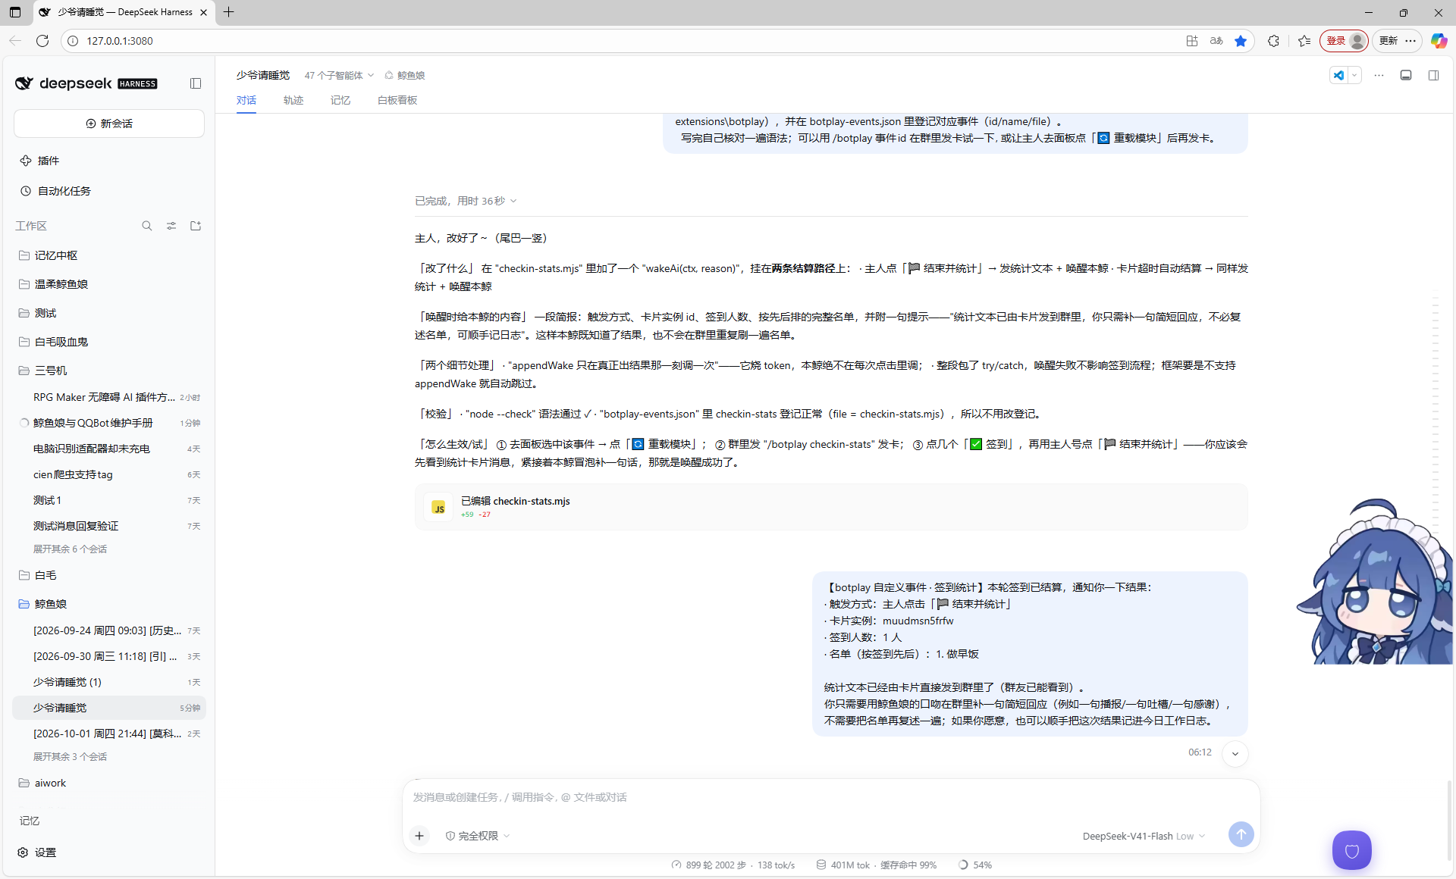Image resolution: width=1456 pixels, height=879 pixels.
Task: Open a new browser tab
Action: (229, 12)
